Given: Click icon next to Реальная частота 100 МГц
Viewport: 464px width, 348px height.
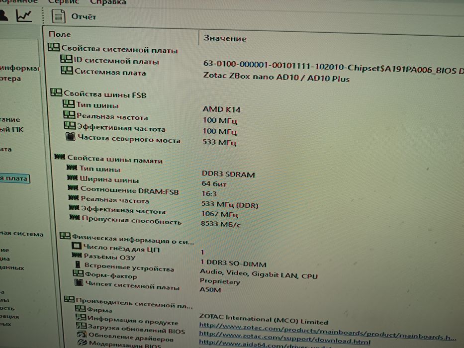Looking at the screenshot, I should pos(69,115).
